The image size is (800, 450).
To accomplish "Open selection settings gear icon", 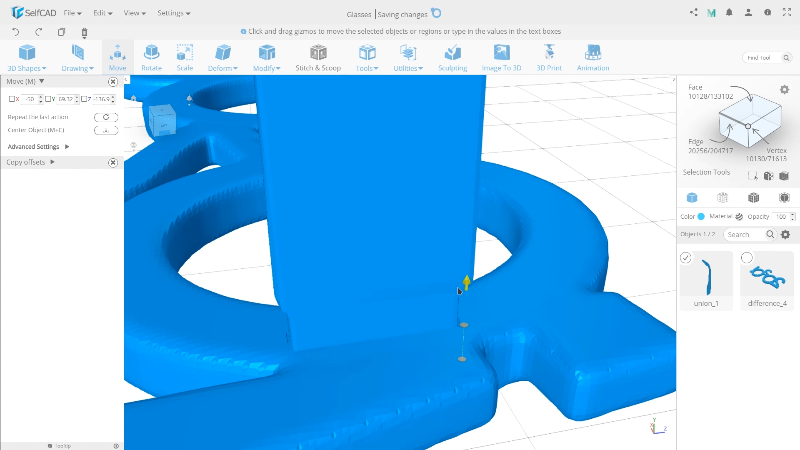I will click(785, 90).
